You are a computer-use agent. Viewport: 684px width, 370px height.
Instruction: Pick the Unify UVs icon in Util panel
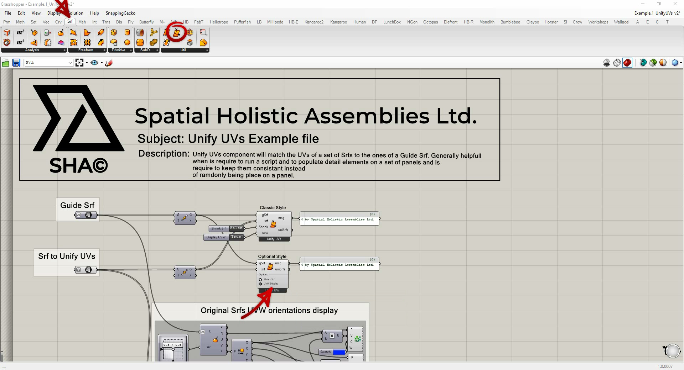177,33
